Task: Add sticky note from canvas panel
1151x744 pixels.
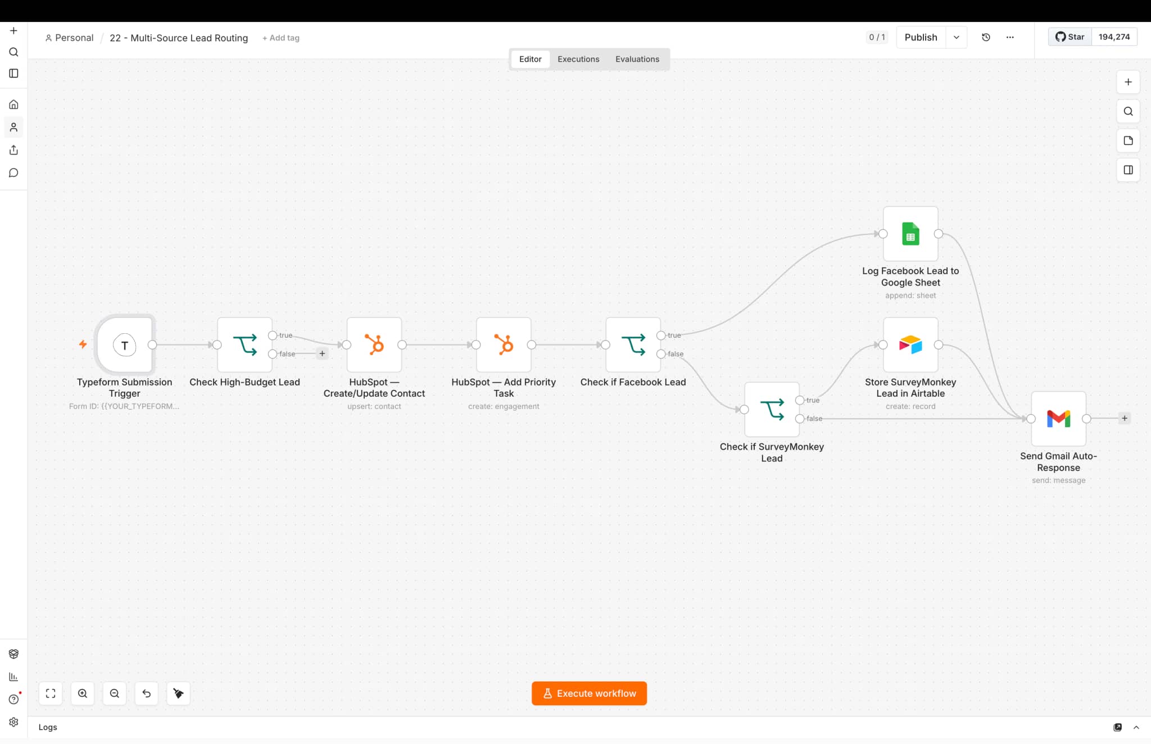Action: click(x=1128, y=140)
